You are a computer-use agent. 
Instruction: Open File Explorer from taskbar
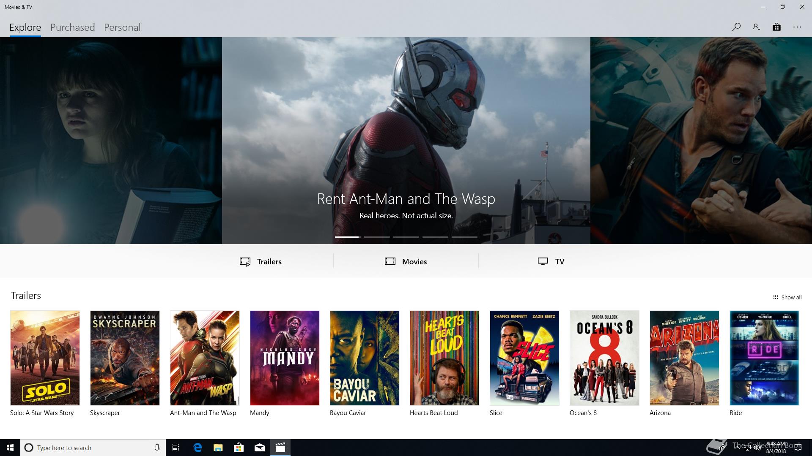218,448
